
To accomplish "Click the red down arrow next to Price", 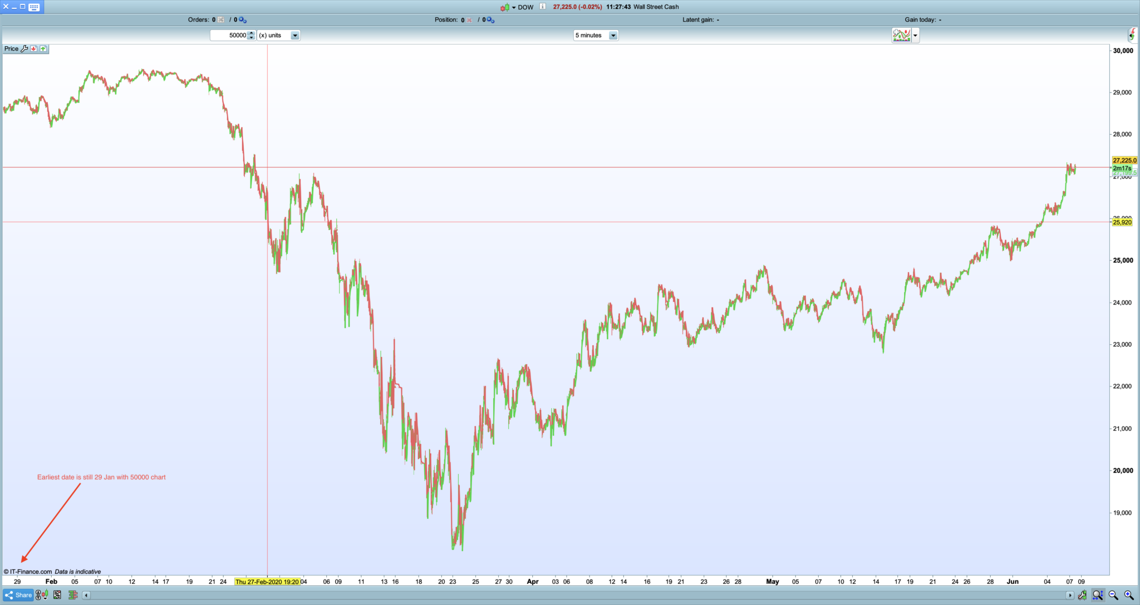I will point(34,49).
